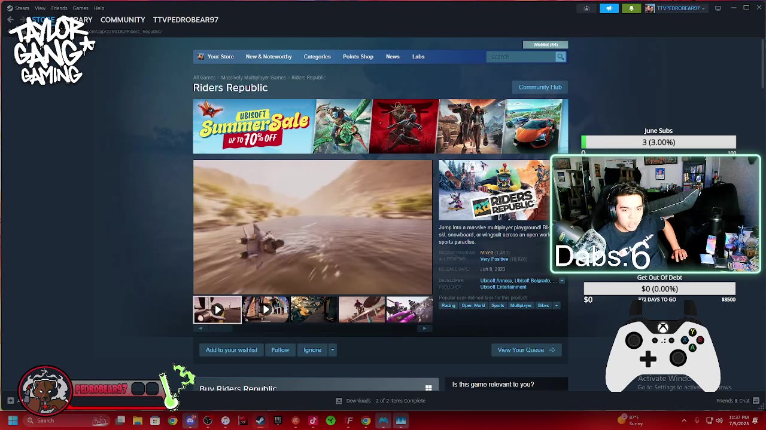Open OBS Studio from the taskbar
The image size is (766, 430).
pyautogui.click(x=208, y=420)
